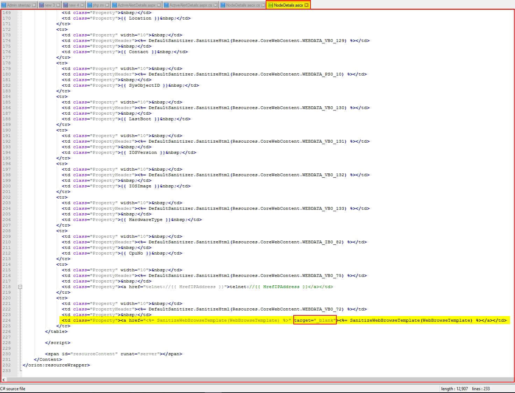
Task: Click the resourceContent span line
Action: click(x=114, y=354)
